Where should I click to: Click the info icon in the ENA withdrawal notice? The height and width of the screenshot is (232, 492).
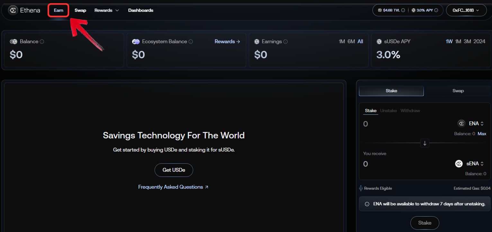click(x=367, y=204)
